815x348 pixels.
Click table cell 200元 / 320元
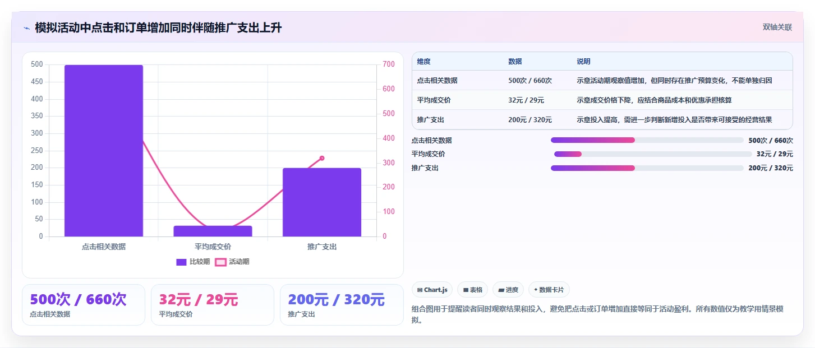click(530, 120)
